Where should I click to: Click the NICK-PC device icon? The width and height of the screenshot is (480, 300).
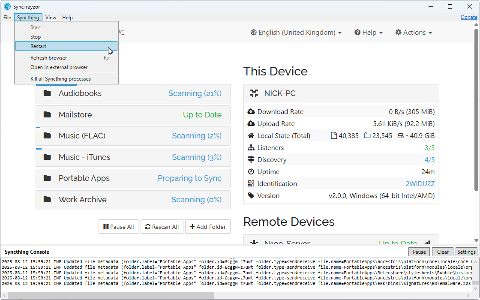coord(254,93)
